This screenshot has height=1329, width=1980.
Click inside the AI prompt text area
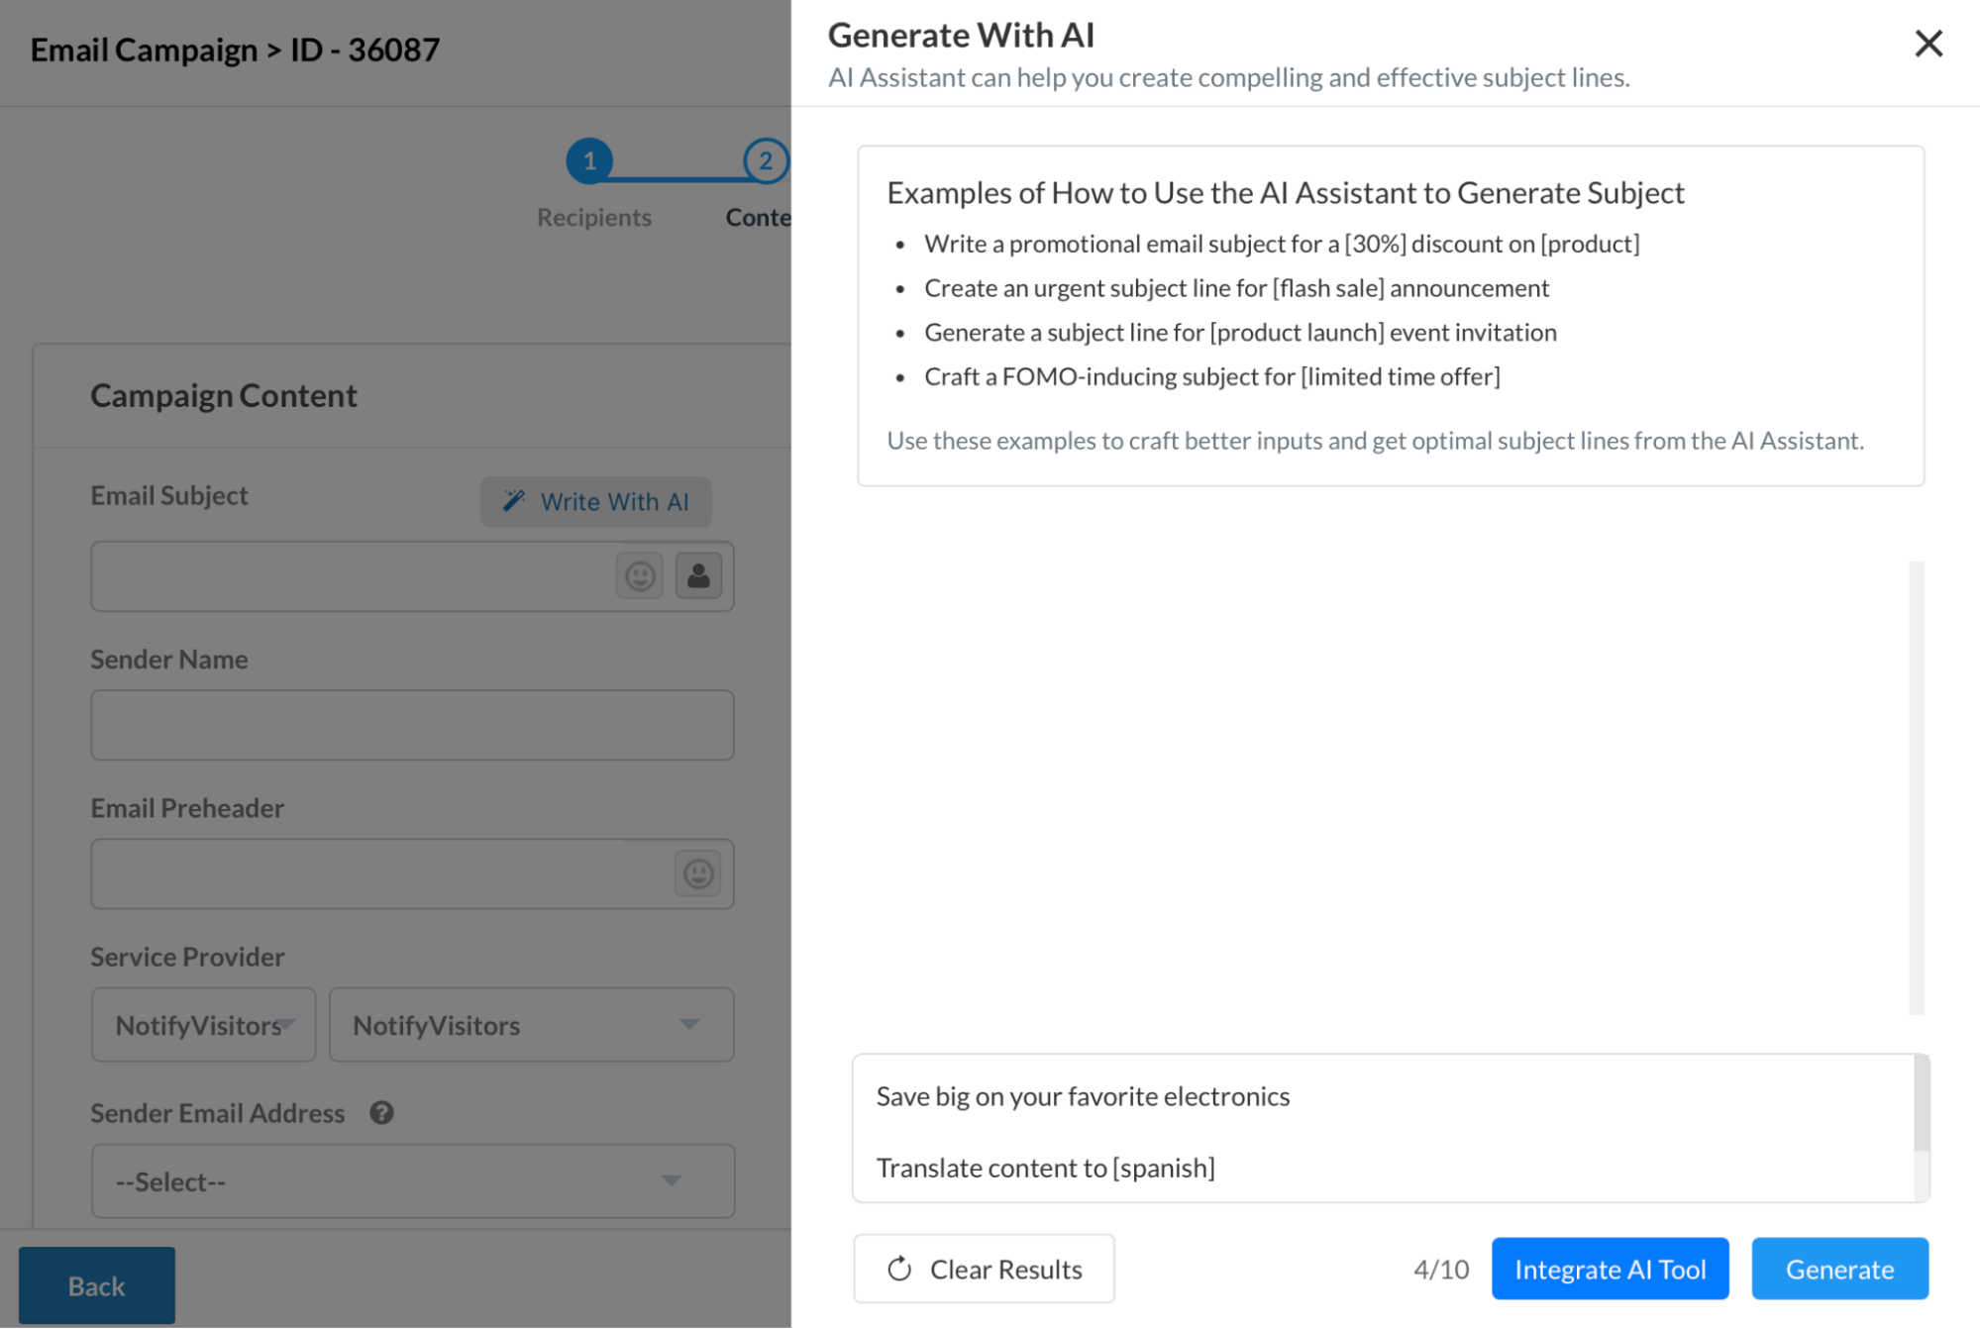(1382, 1129)
